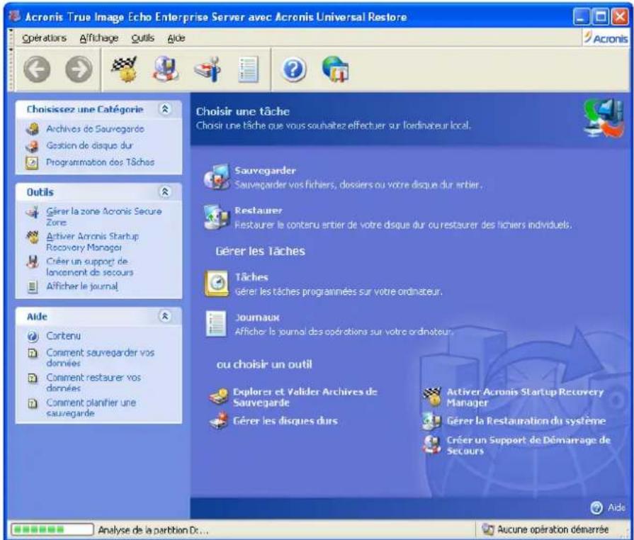Choose Explorer et Valider Archives de Sauvegarde
Screen dimensions: 634x540
(305, 398)
